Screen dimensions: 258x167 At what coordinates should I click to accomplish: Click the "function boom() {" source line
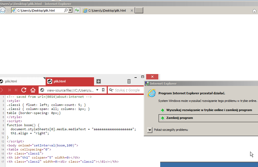point(23,125)
